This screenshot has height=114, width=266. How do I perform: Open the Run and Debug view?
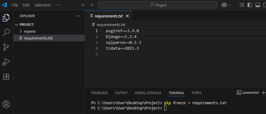coord(6,62)
